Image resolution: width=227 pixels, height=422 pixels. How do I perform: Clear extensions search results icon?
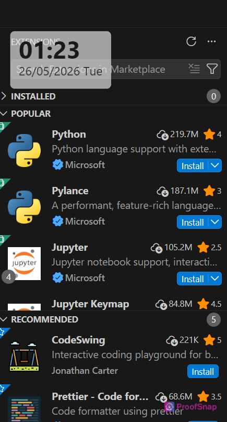(x=194, y=69)
